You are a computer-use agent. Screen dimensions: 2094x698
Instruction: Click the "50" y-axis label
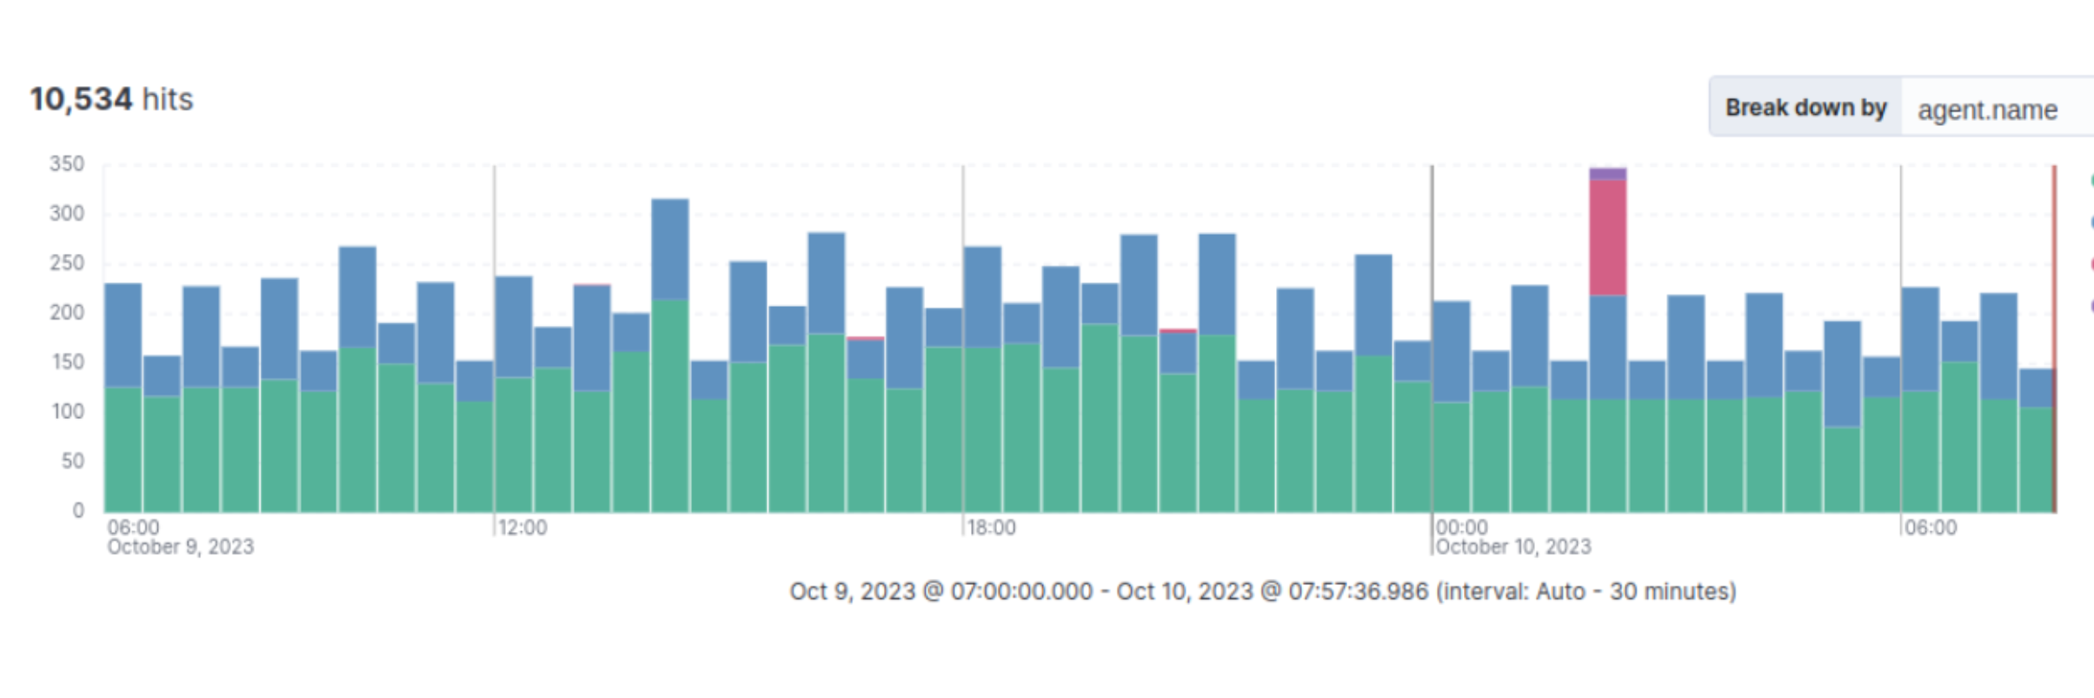coord(73,461)
